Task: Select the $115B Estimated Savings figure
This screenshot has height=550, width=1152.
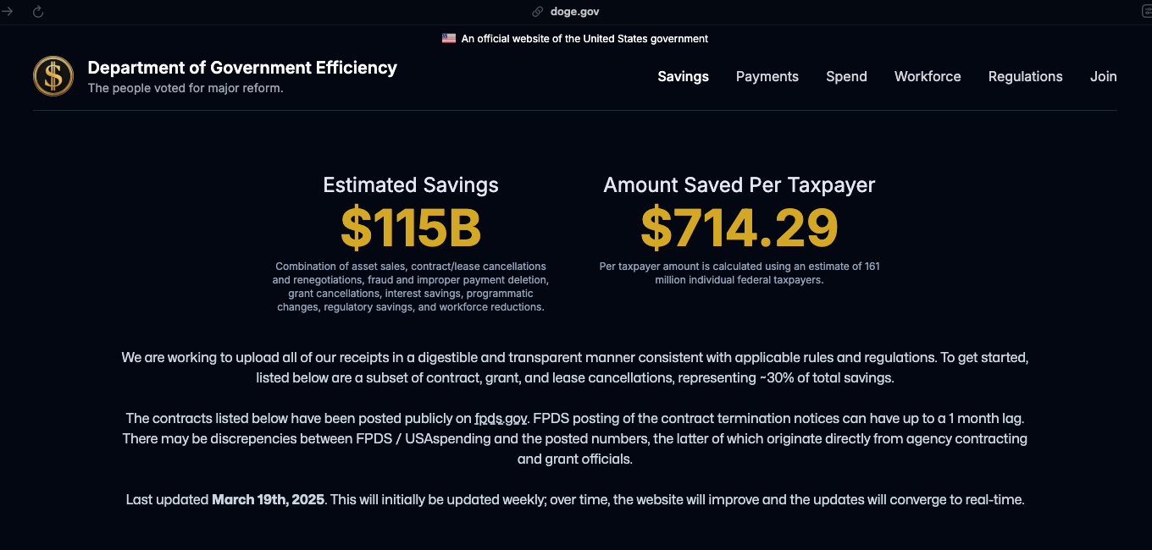Action: tap(410, 227)
